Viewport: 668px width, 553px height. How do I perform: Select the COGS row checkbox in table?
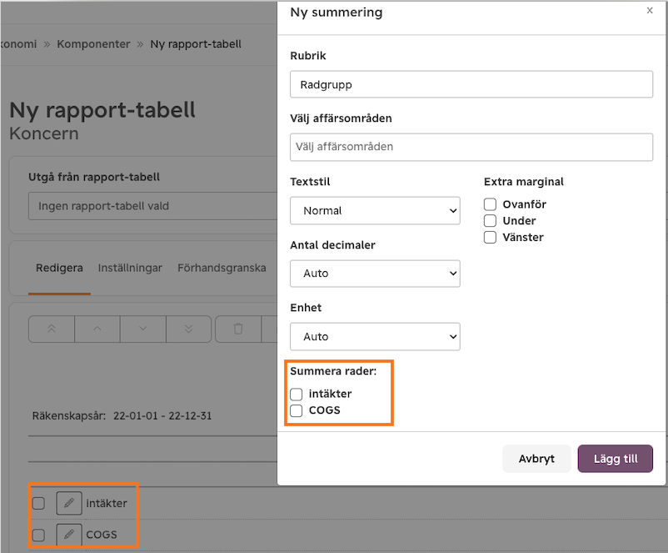[x=38, y=535]
